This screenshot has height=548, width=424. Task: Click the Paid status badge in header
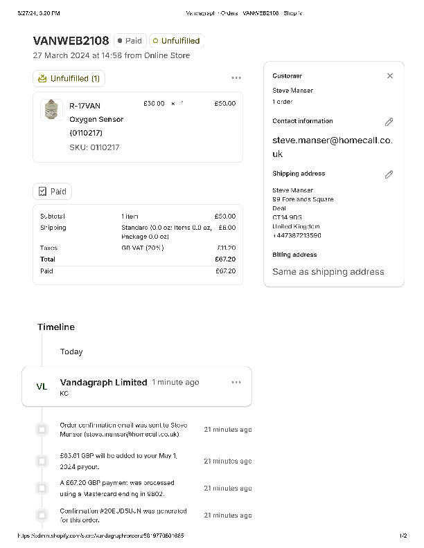click(x=130, y=41)
